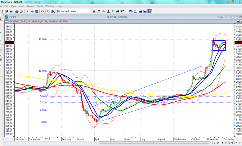The image size is (242, 146).
Task: Open the Tools menu
Action: point(40,6)
